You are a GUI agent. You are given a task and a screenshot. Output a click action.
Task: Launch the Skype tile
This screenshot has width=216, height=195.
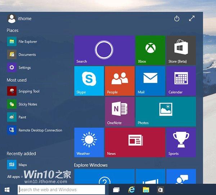[89, 81]
